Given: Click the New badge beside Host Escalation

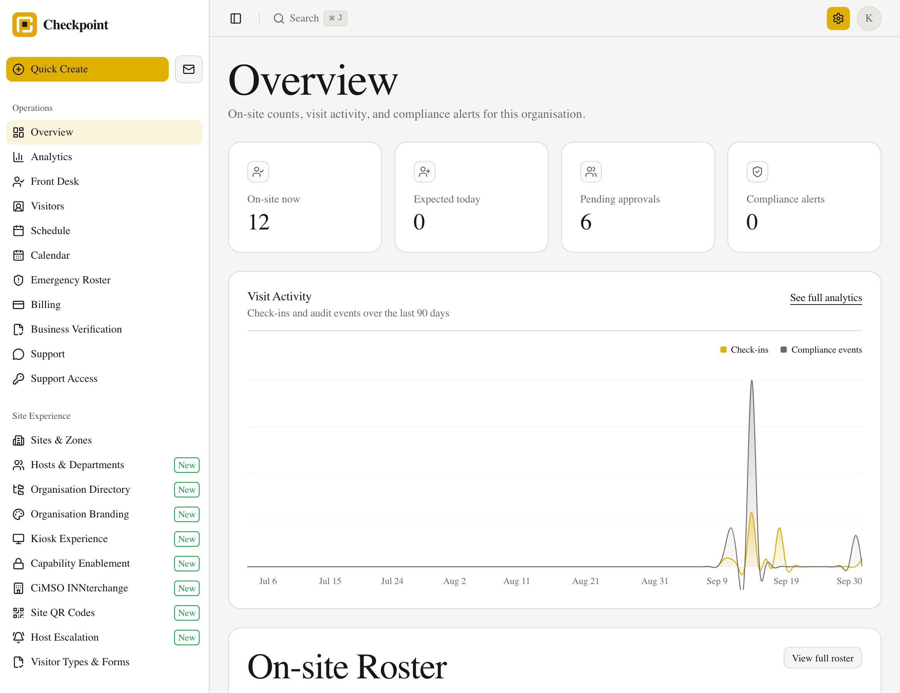Looking at the screenshot, I should pyautogui.click(x=187, y=638).
